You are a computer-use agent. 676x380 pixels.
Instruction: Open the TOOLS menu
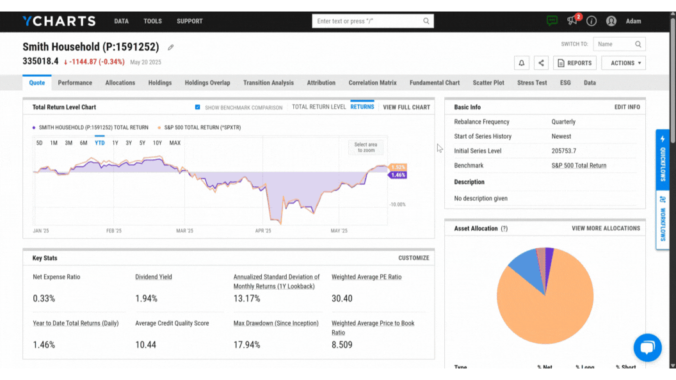pyautogui.click(x=152, y=21)
